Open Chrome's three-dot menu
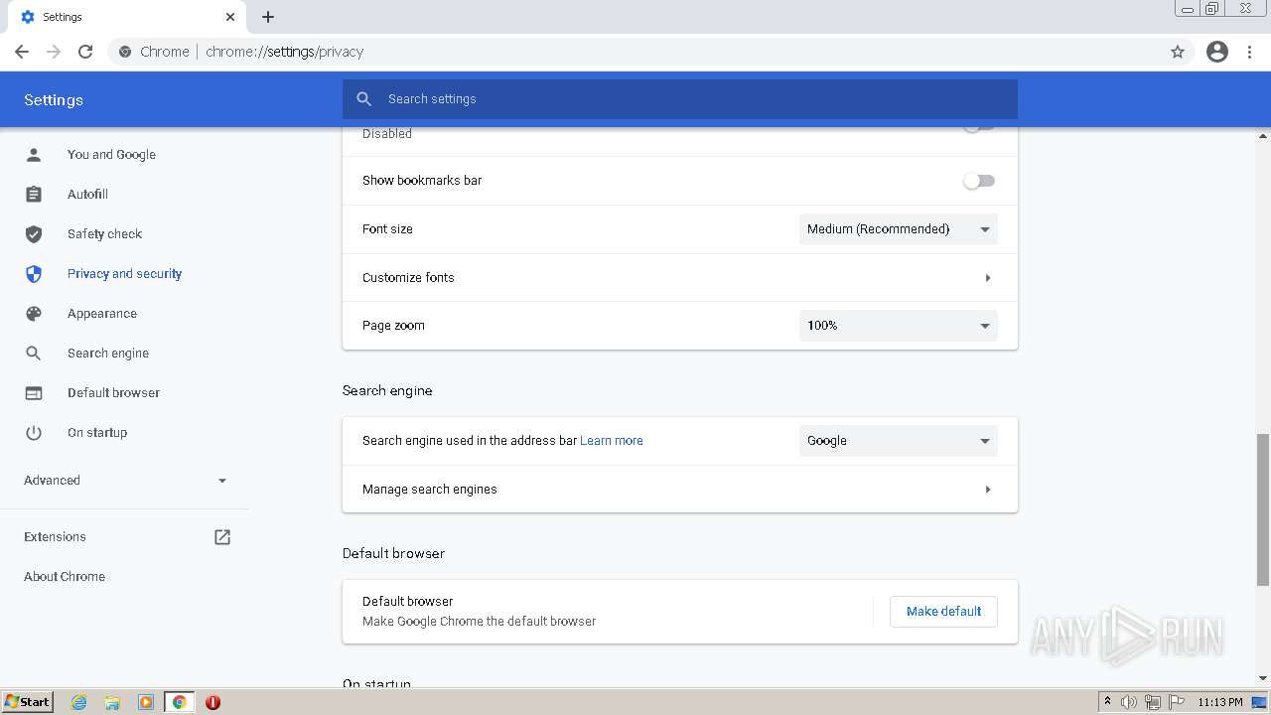The width and height of the screenshot is (1271, 715). (1250, 52)
